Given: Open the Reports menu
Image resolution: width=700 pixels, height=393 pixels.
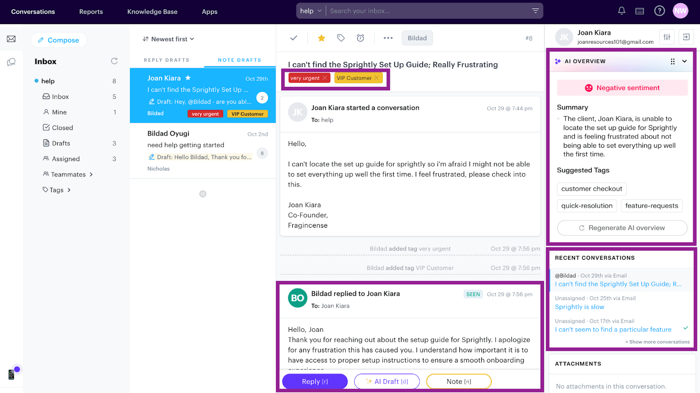Looking at the screenshot, I should 91,12.
